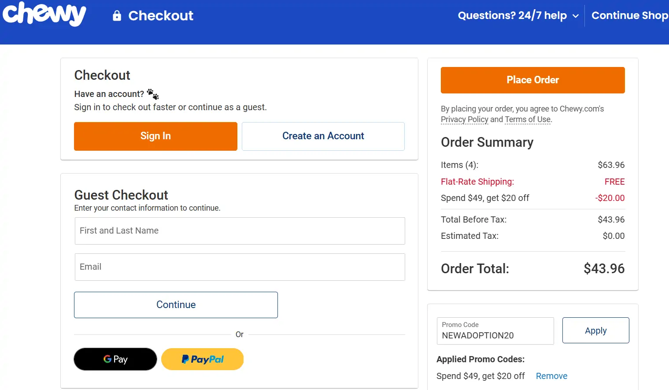
Task: Expand Questions help menu chevron
Action: [576, 16]
